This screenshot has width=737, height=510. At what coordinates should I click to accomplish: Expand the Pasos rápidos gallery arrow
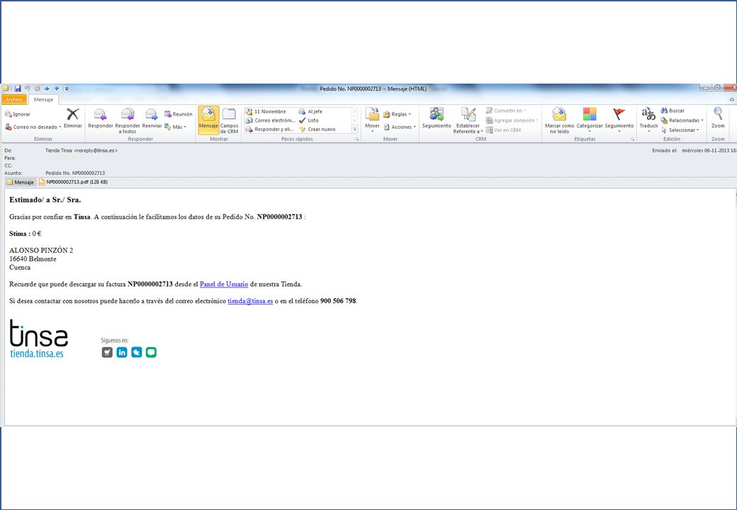[355, 130]
